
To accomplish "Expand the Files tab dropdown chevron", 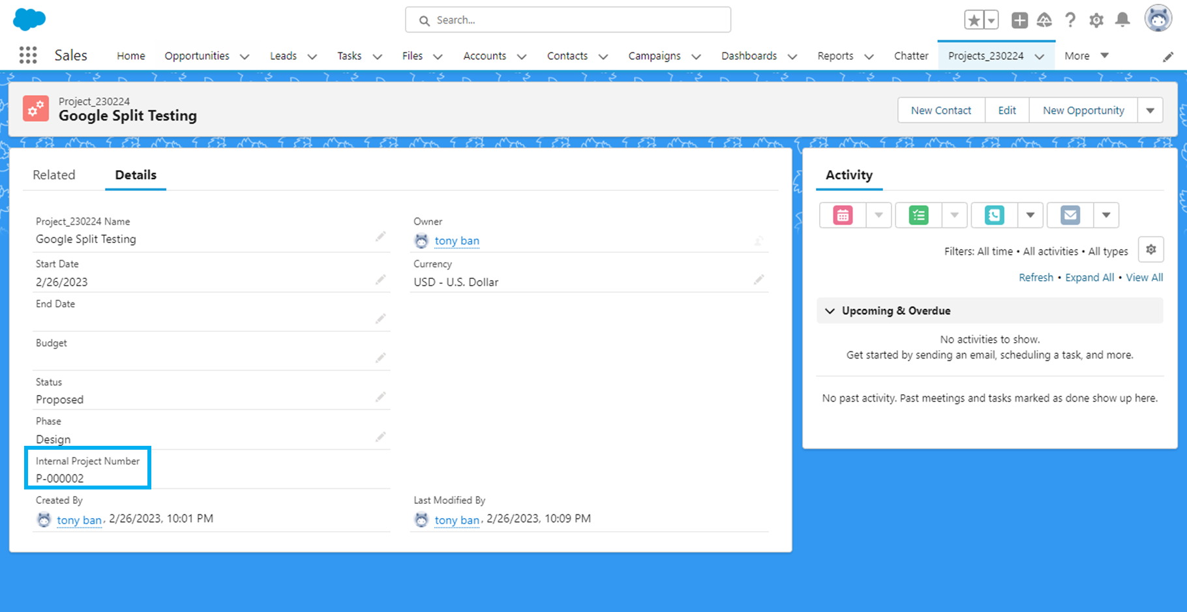I will coord(438,57).
